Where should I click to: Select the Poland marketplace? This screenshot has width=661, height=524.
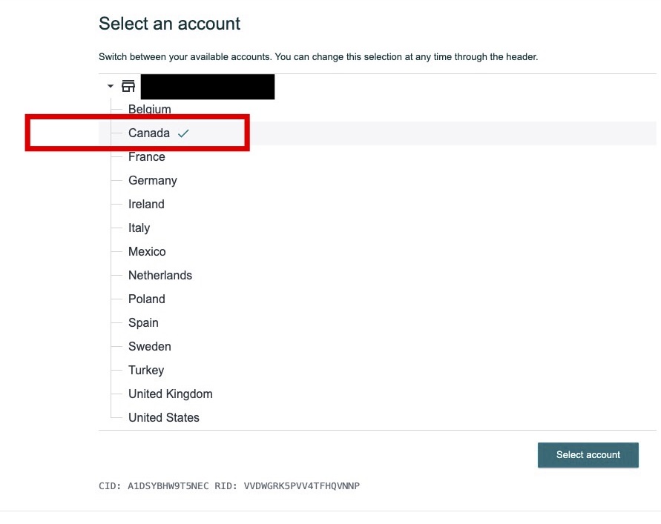147,299
